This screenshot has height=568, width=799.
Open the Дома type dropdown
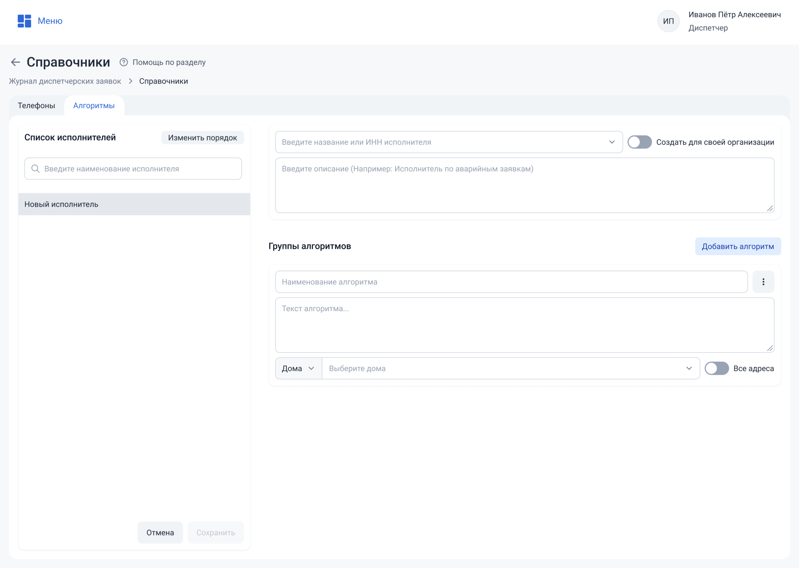click(x=298, y=368)
